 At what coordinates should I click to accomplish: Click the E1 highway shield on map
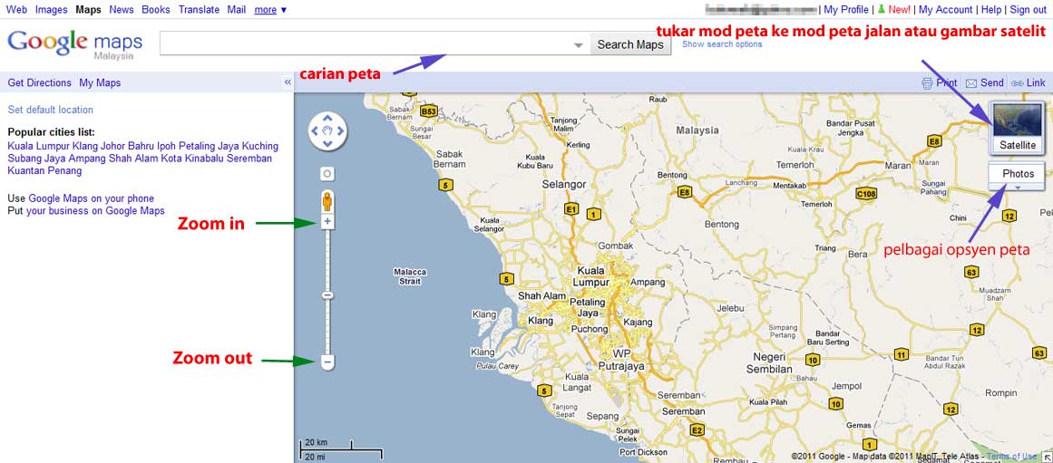tap(571, 208)
